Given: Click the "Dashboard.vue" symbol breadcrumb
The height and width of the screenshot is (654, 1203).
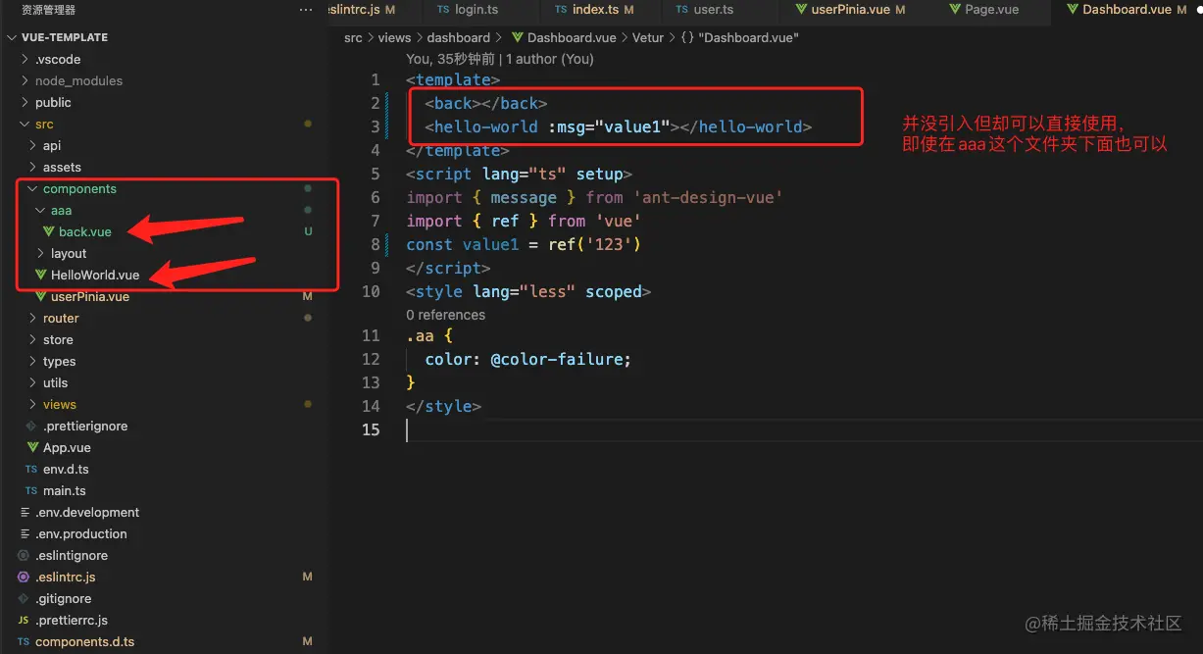Looking at the screenshot, I should tap(748, 37).
